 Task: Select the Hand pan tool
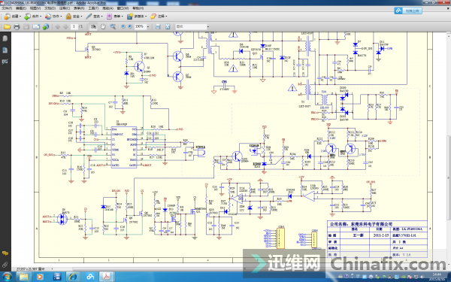coord(103,26)
